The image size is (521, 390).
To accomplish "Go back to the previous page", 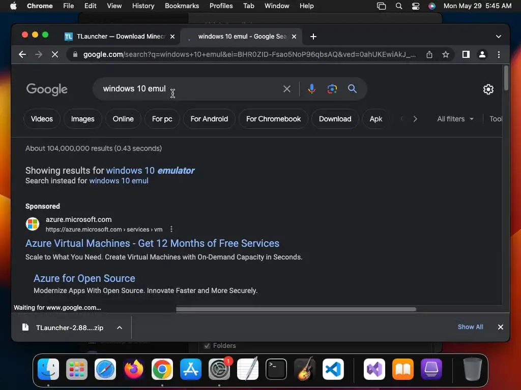I will [22, 54].
